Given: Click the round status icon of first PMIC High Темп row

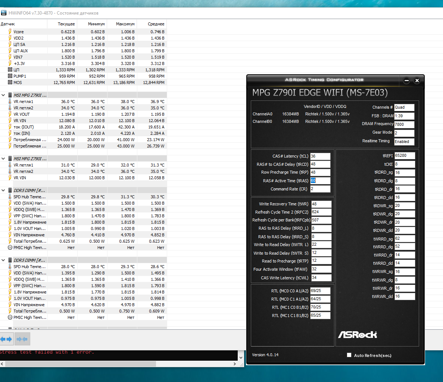Looking at the screenshot, I should pos(10,248).
